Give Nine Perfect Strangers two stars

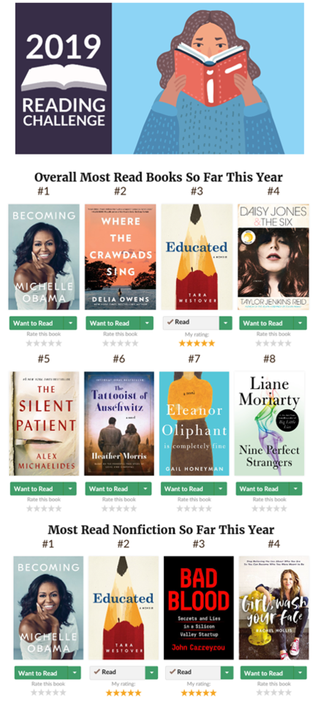click(x=262, y=509)
